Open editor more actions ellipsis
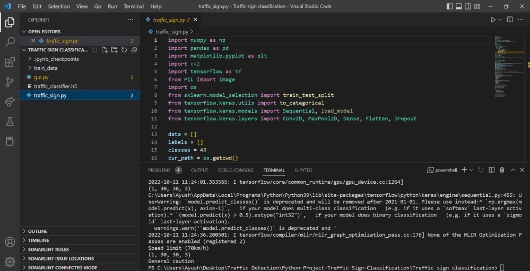This screenshot has height=271, width=530. point(520,20)
